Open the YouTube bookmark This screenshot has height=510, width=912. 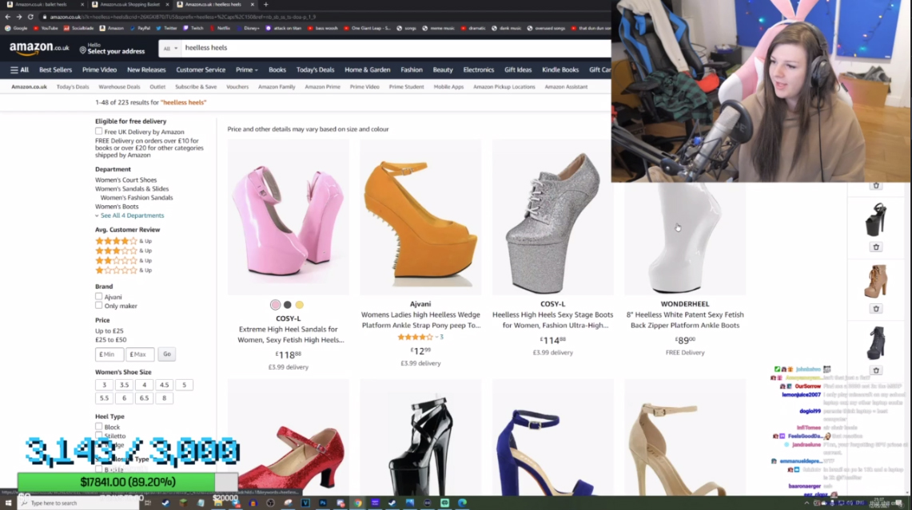coord(46,28)
